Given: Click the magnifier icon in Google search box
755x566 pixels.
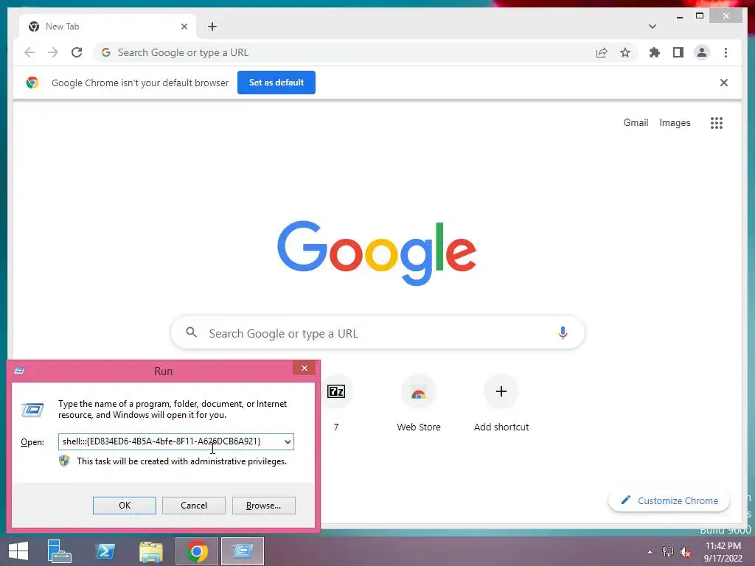Looking at the screenshot, I should point(191,332).
